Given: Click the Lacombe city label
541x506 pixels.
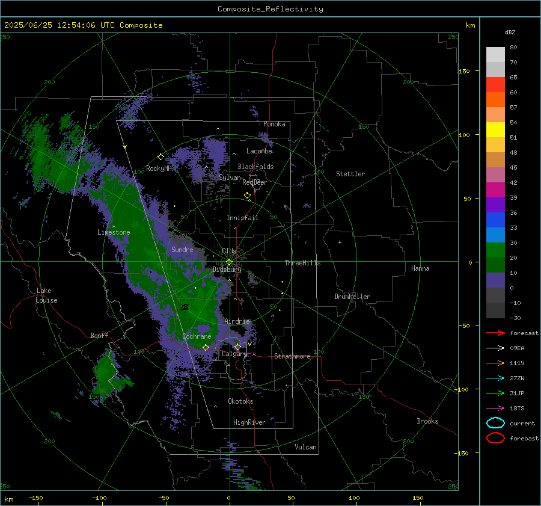Looking at the screenshot, I should [x=259, y=151].
